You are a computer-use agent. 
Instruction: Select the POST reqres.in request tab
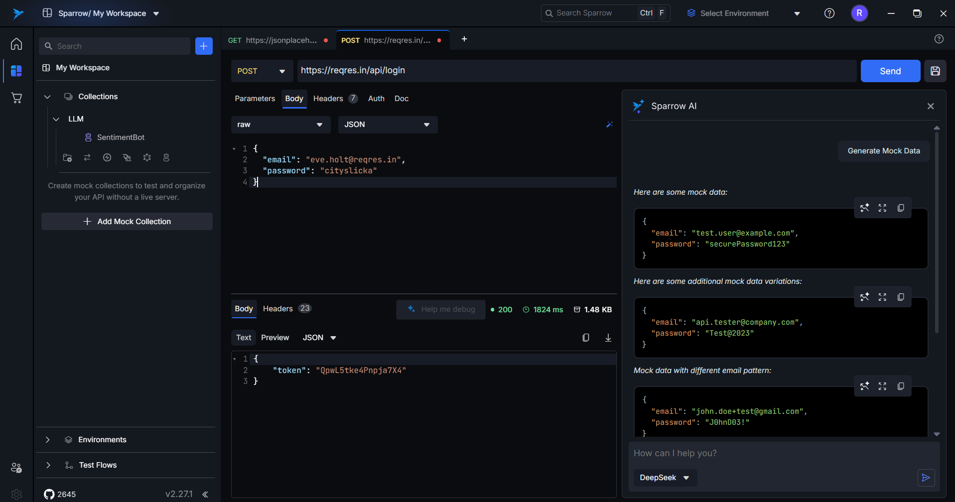[x=392, y=40]
